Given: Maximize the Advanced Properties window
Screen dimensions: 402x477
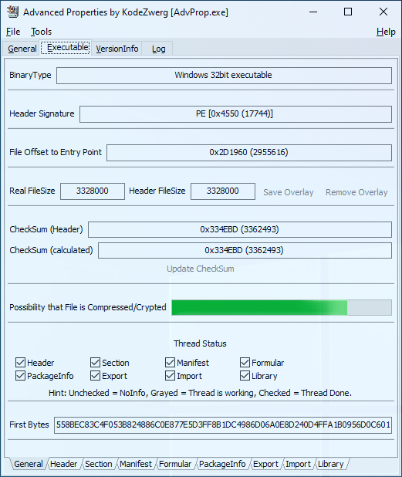Looking at the screenshot, I should [348, 12].
